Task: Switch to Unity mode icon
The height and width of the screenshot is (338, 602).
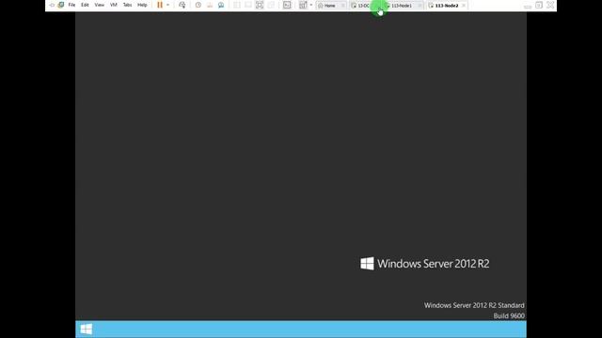Action: click(x=271, y=5)
